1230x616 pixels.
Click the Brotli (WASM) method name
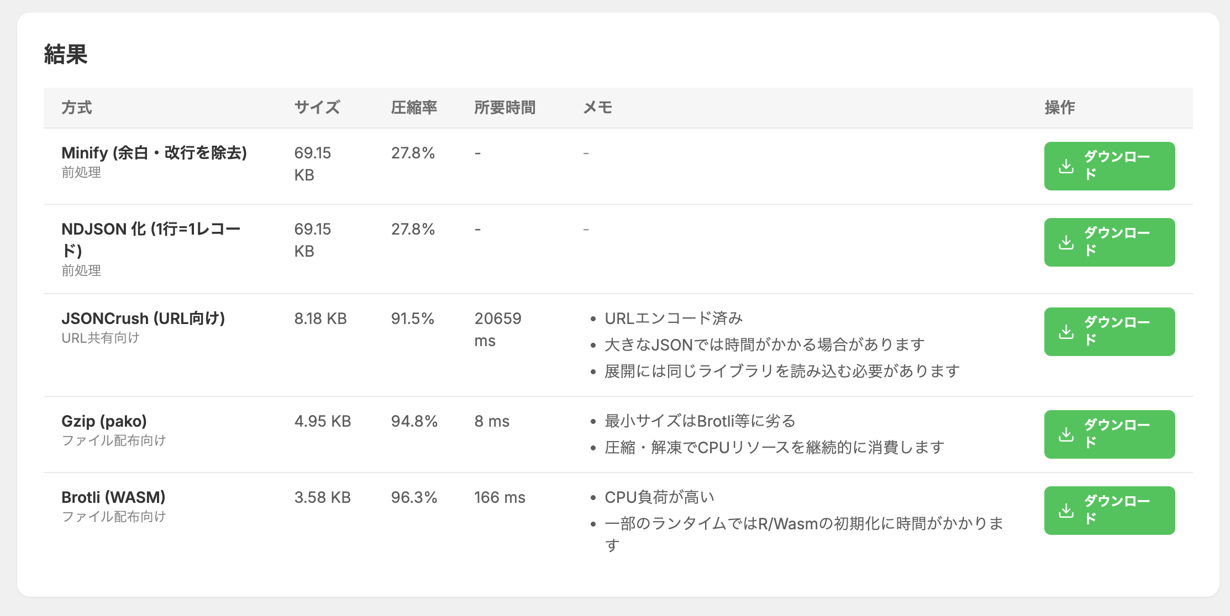click(x=113, y=497)
